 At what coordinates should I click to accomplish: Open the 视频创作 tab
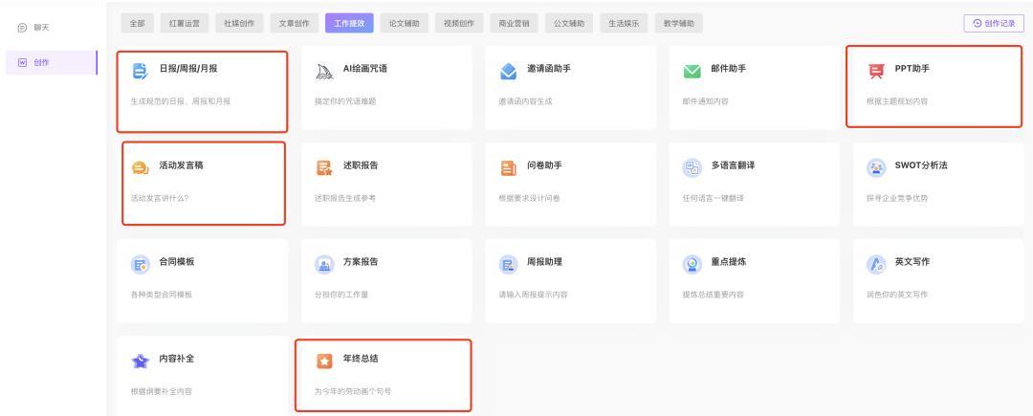(459, 23)
